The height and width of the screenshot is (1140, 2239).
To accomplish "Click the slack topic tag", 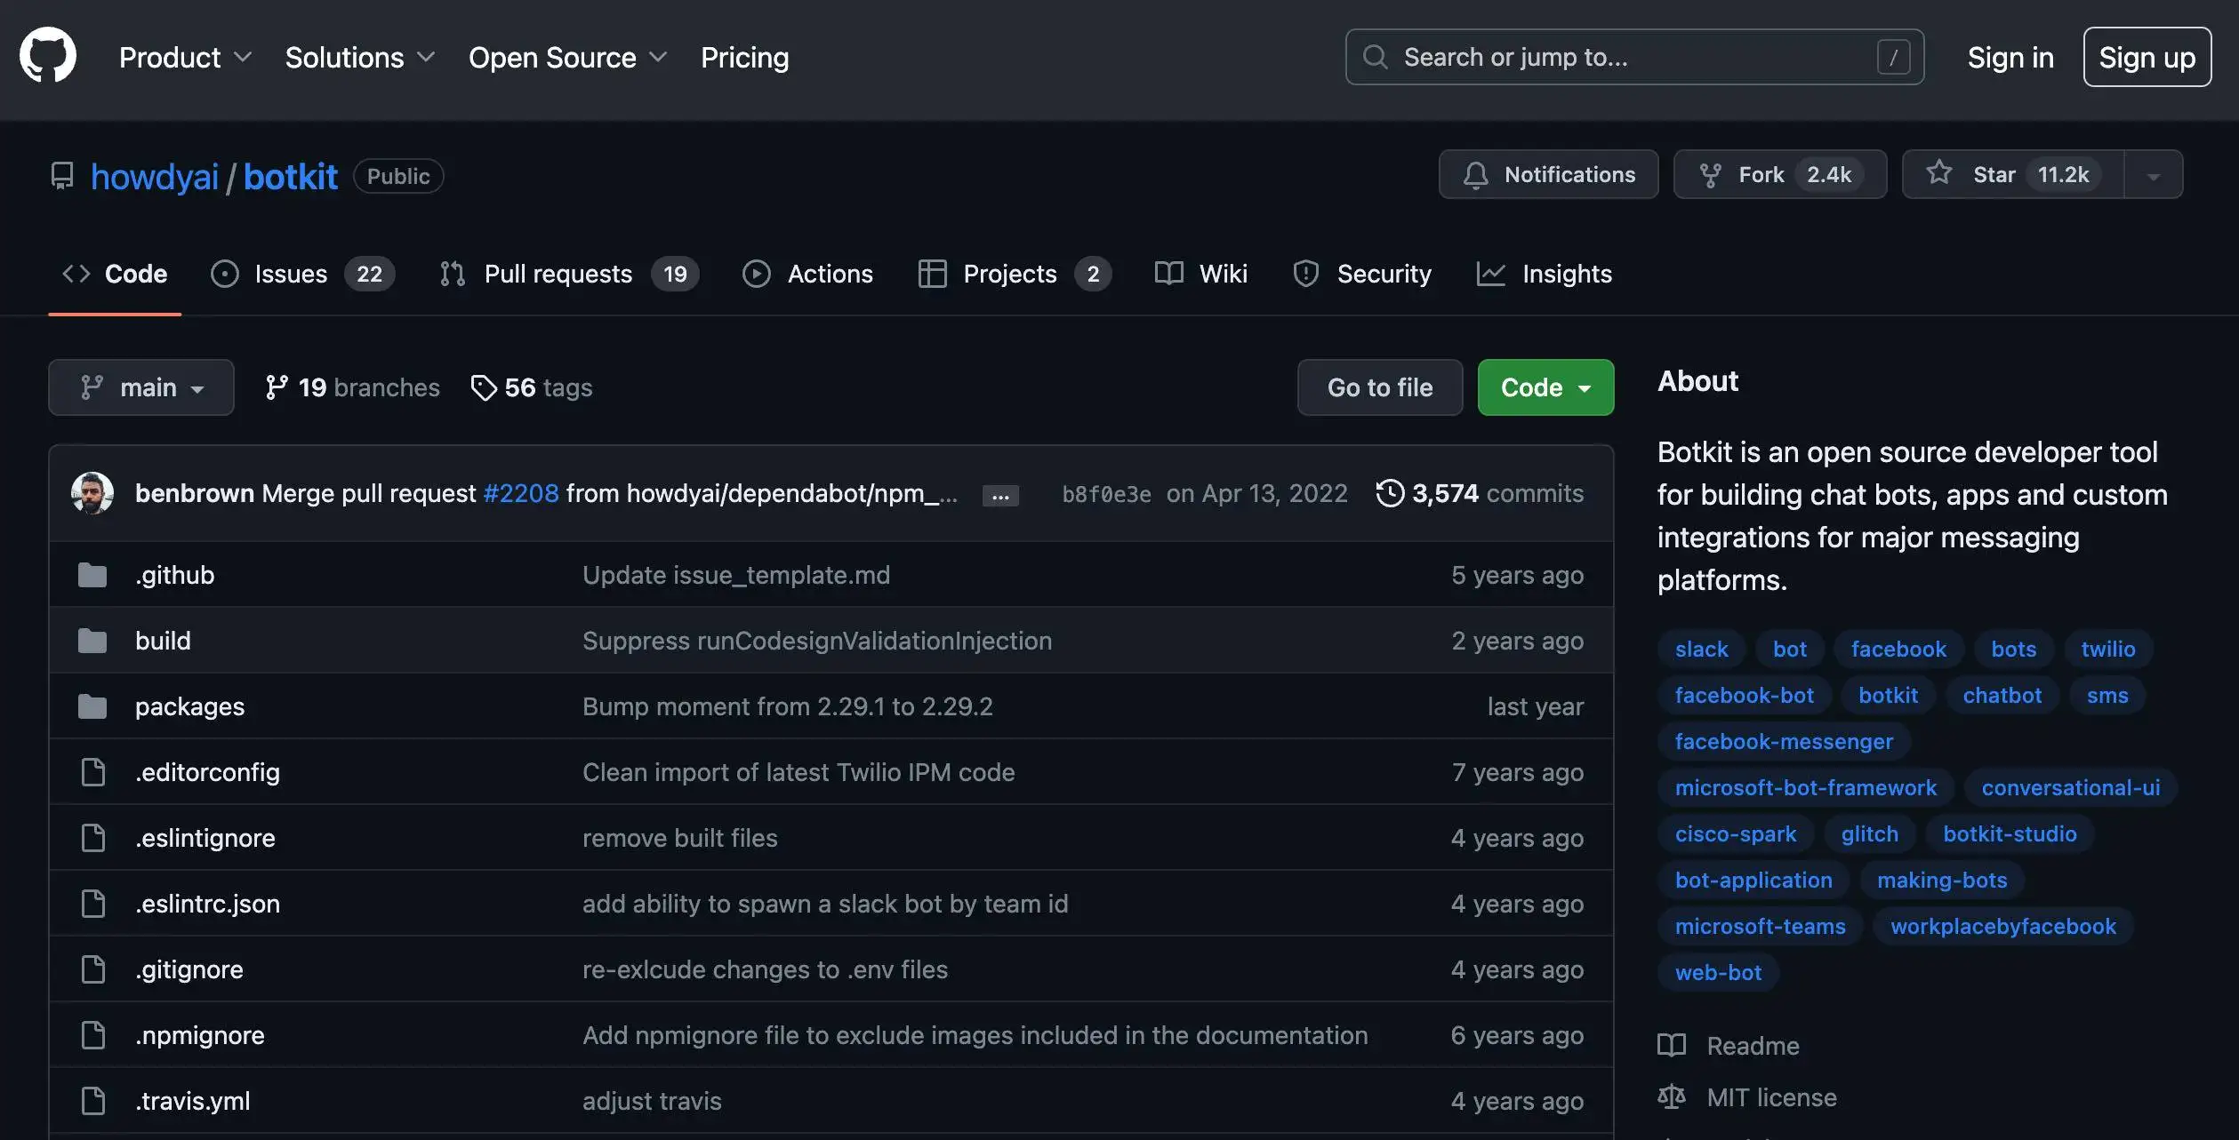I will [1702, 649].
